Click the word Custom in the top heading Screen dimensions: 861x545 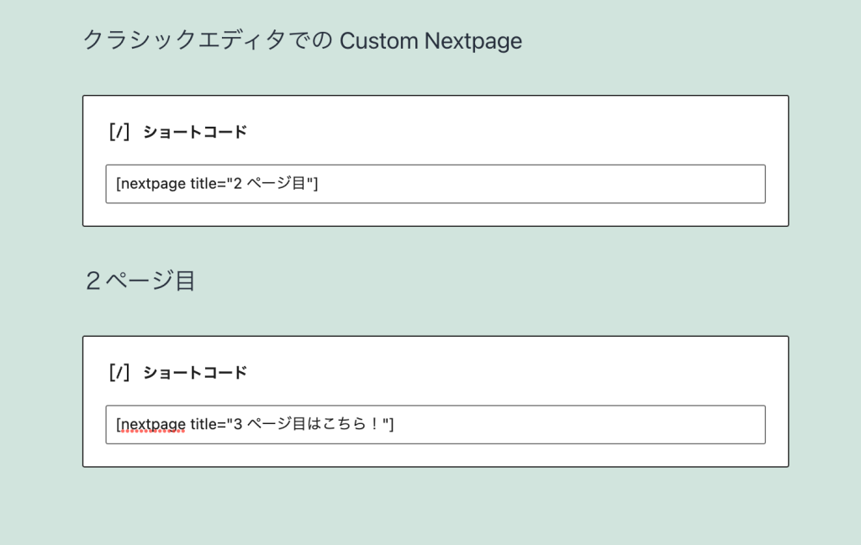point(379,40)
